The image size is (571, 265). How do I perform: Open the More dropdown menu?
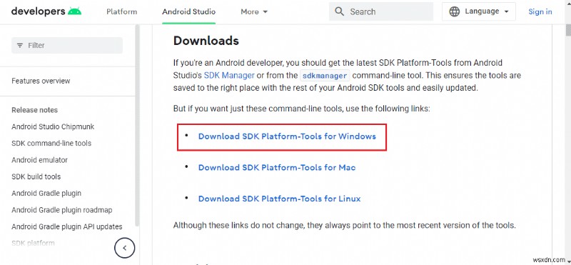tap(254, 11)
